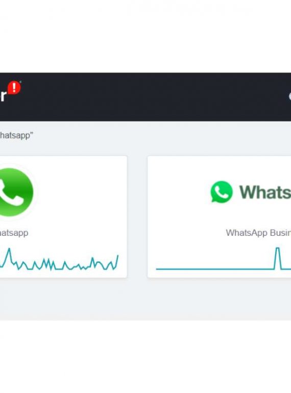Click the spike in WhatsApp Business chart
The width and height of the screenshot is (291, 393).
pos(277,258)
